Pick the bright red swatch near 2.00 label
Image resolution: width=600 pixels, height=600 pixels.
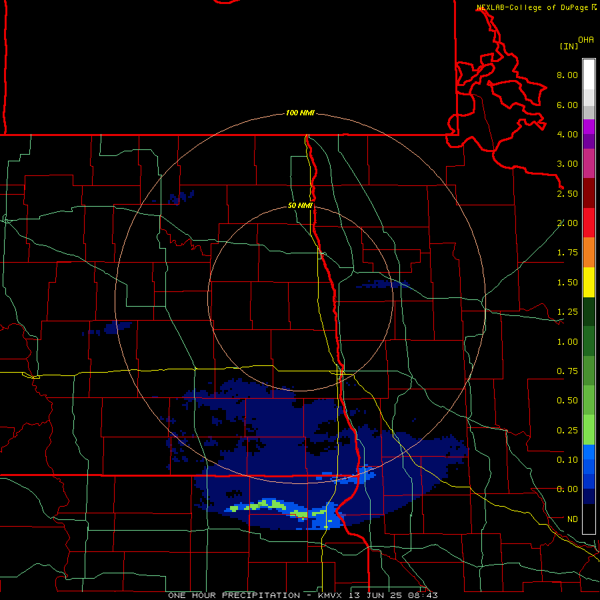(589, 223)
